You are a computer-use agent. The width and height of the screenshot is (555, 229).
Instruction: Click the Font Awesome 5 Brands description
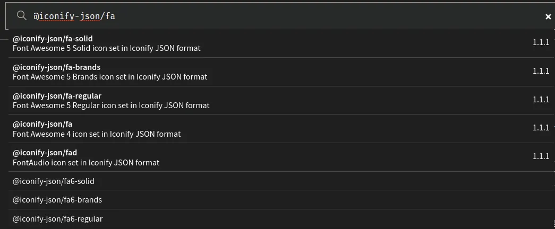[110, 77]
